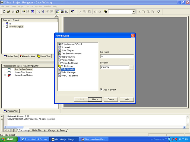
Task: Select xc3s50-4pq208 device in sources tree
Action: click(16, 27)
